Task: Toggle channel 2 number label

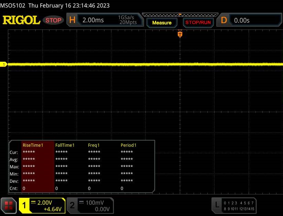Action: point(72,205)
